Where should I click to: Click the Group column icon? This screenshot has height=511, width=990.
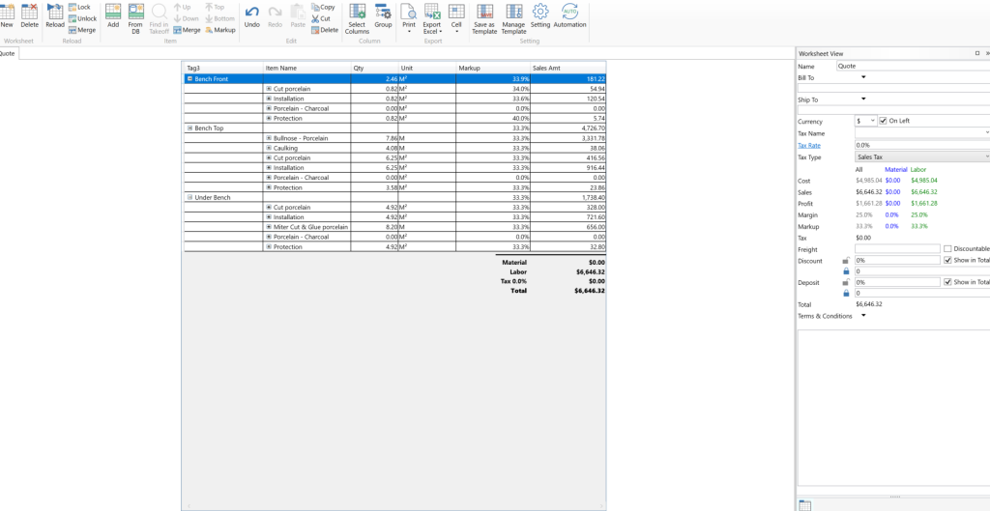pos(383,12)
